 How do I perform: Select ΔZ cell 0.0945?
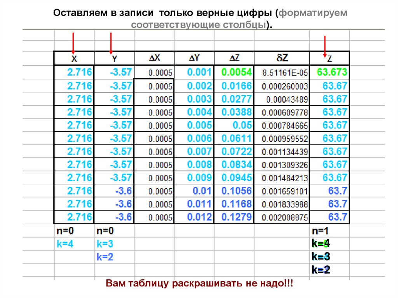click(x=234, y=178)
